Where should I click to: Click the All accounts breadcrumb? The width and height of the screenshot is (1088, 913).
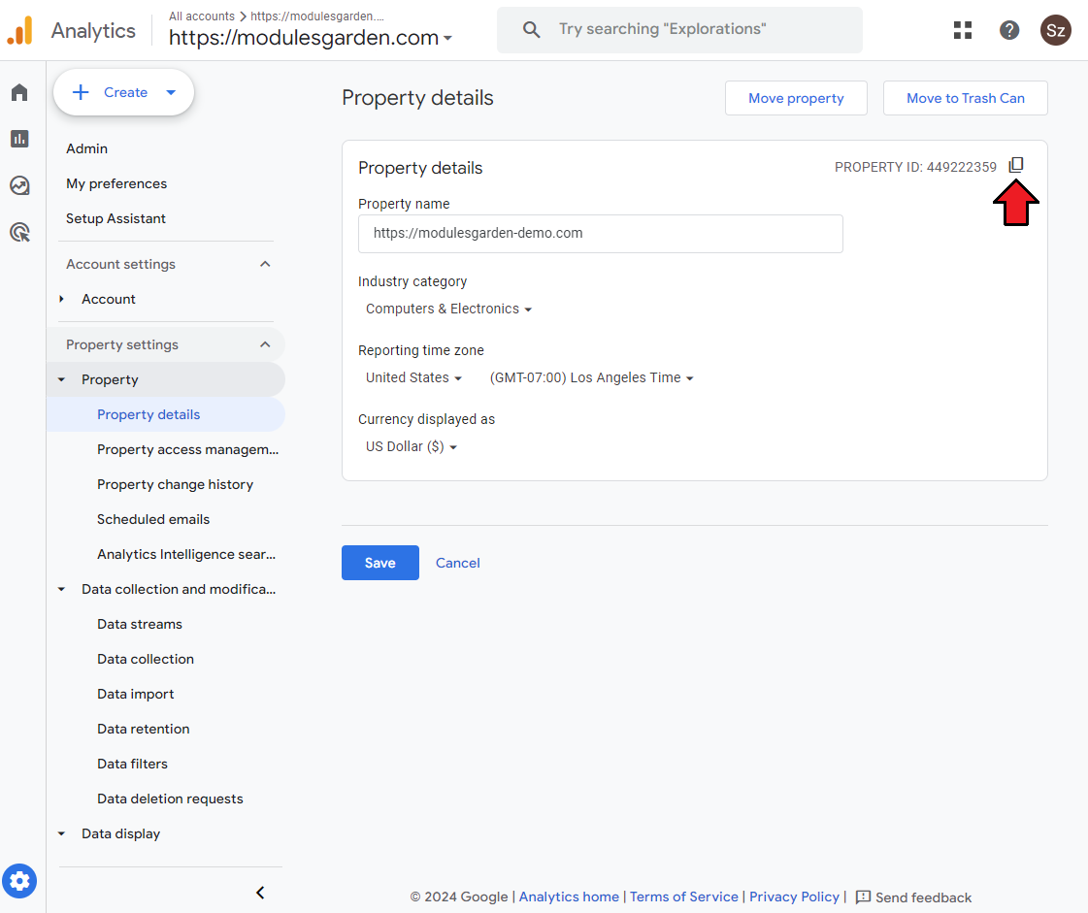tap(202, 16)
